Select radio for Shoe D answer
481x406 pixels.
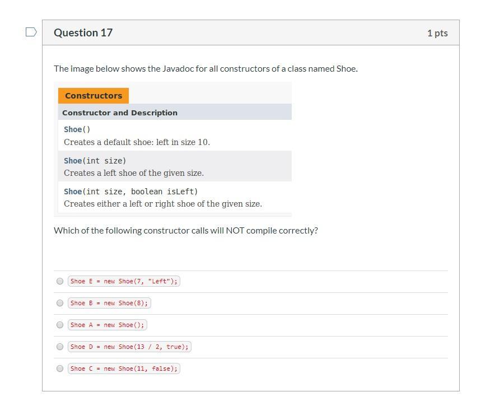pyautogui.click(x=60, y=347)
